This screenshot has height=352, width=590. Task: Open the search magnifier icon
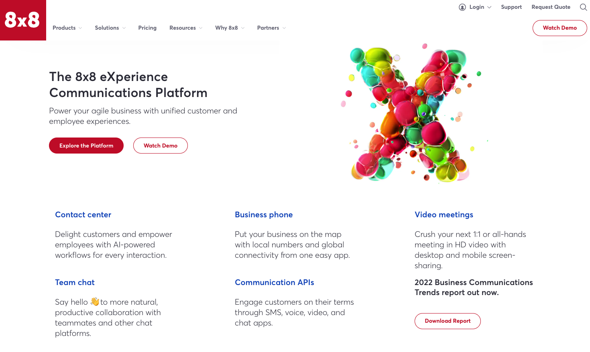(x=583, y=7)
